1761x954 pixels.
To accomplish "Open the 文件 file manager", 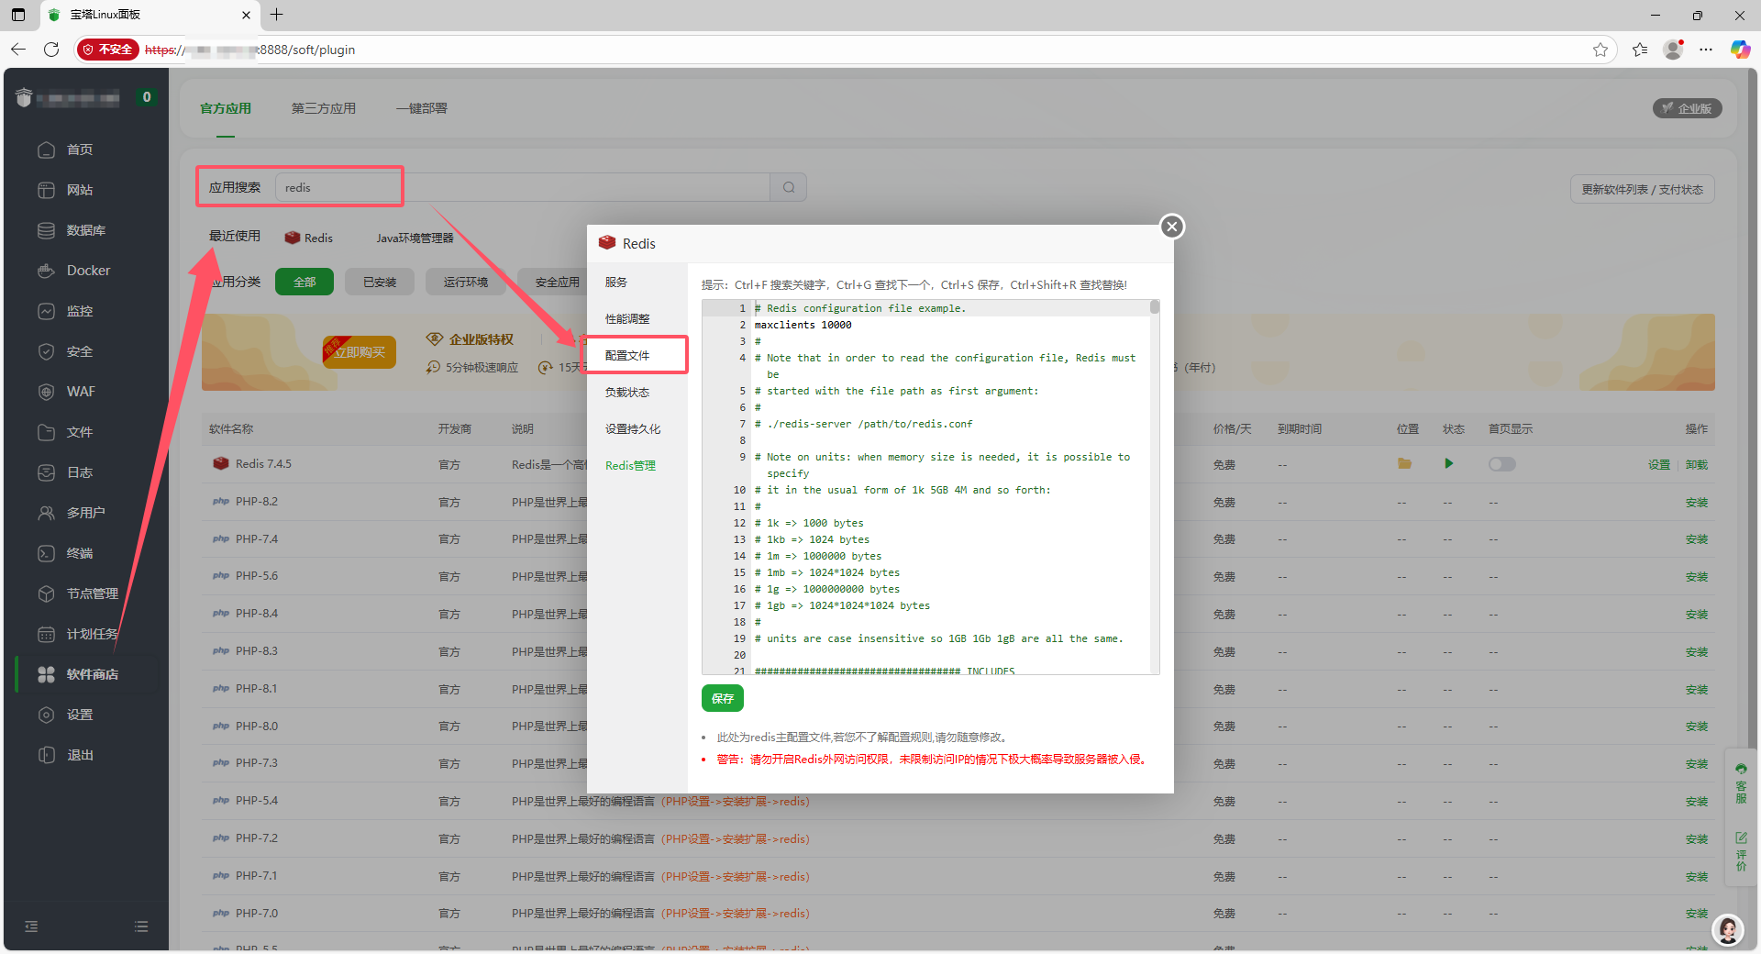I will click(x=79, y=431).
